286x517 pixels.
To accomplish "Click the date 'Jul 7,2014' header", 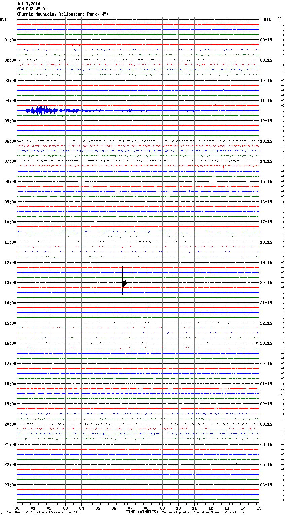I will pos(29,4).
